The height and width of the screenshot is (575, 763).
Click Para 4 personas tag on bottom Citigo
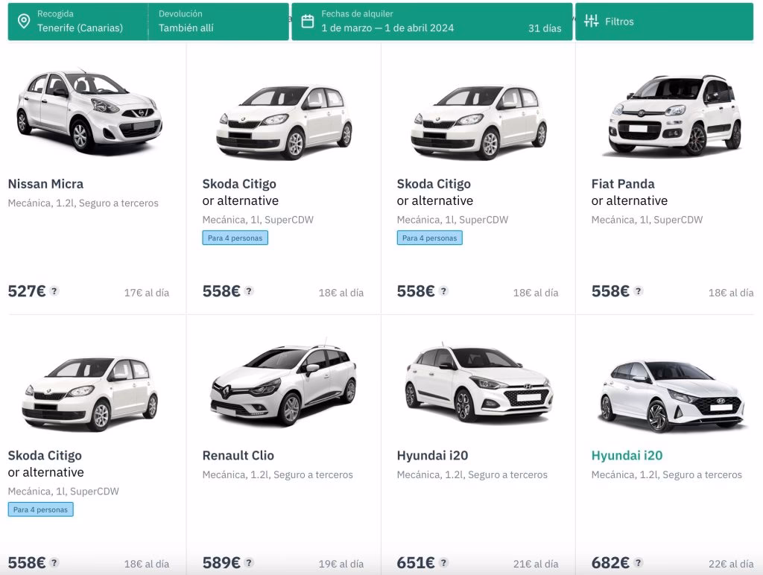tap(40, 509)
